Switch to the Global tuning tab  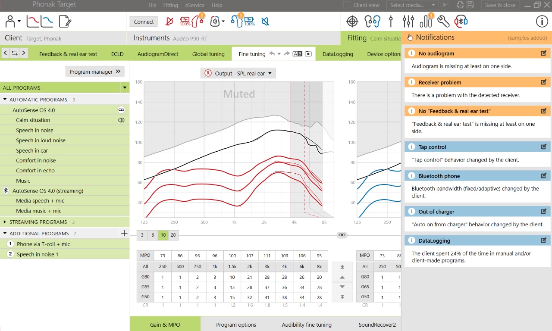[x=208, y=54]
